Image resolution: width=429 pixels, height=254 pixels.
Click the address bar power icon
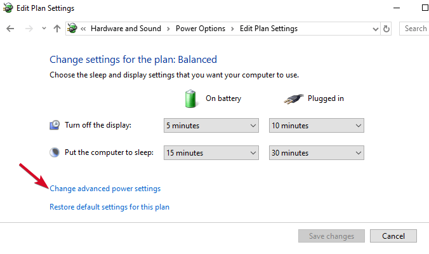click(x=74, y=29)
